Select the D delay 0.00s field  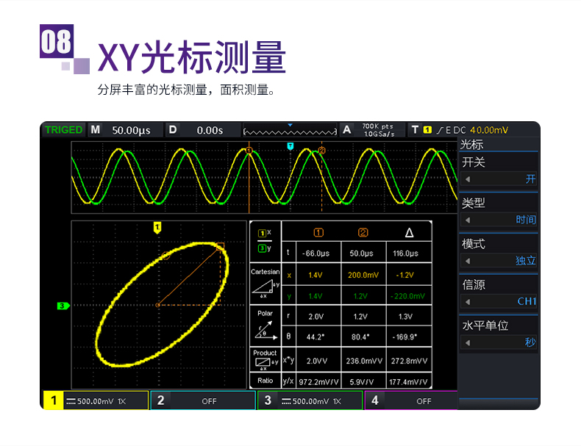(x=202, y=130)
